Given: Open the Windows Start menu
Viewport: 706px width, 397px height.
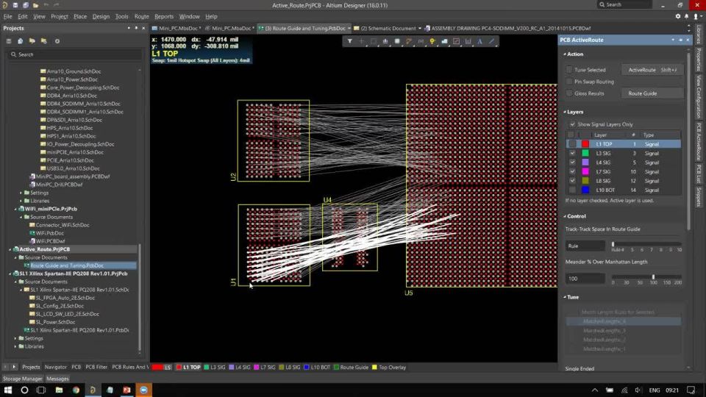Looking at the screenshot, I should [x=7, y=390].
